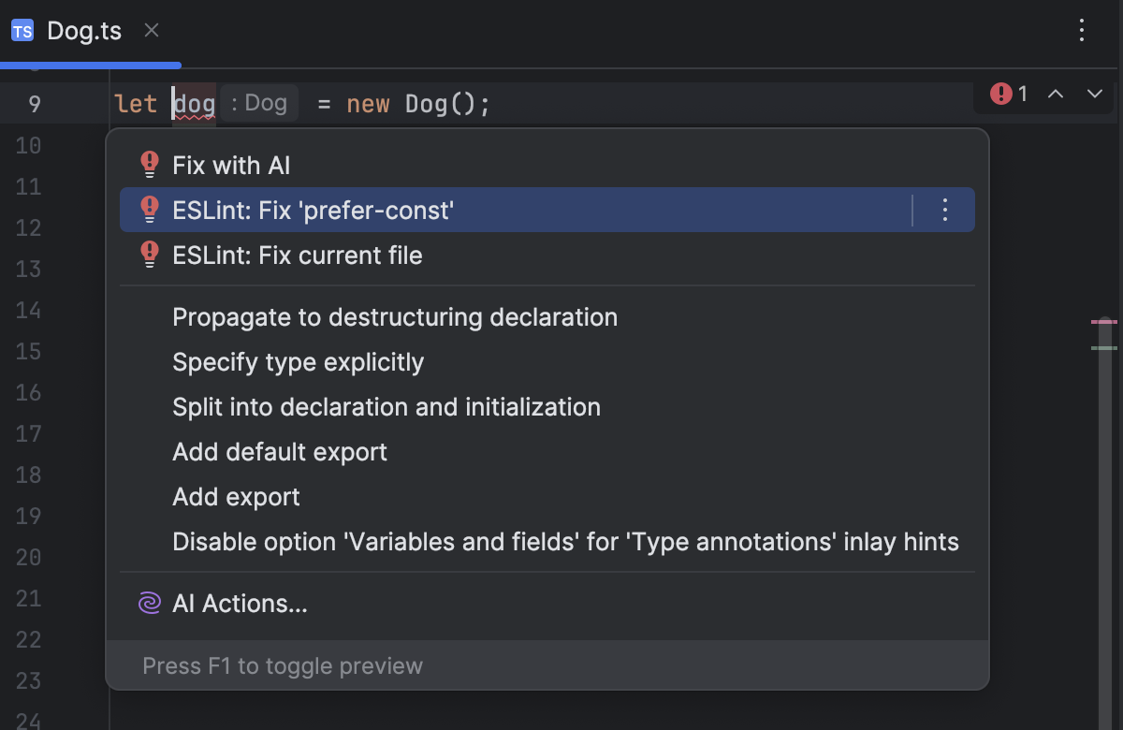Click the red error count indicator icon
The width and height of the screenshot is (1123, 730).
click(1001, 94)
